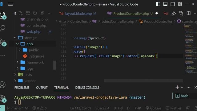Open the Search view in the activity bar
The image size is (197, 111).
(3, 28)
